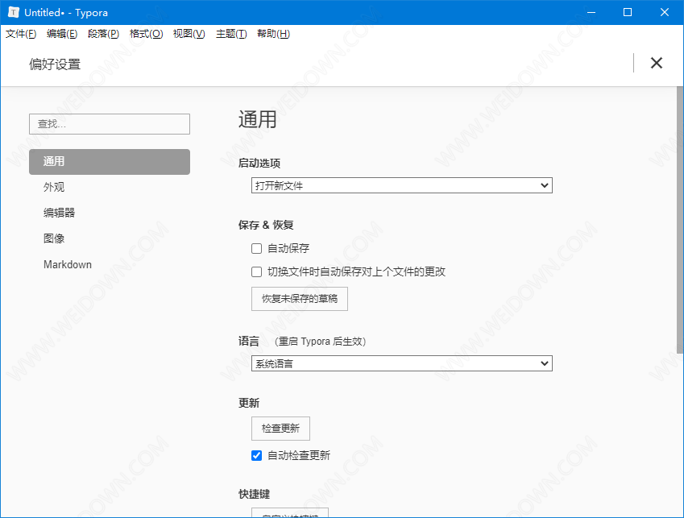The width and height of the screenshot is (684, 518).
Task: Click the 快捷键 section label
Action: [x=254, y=494]
